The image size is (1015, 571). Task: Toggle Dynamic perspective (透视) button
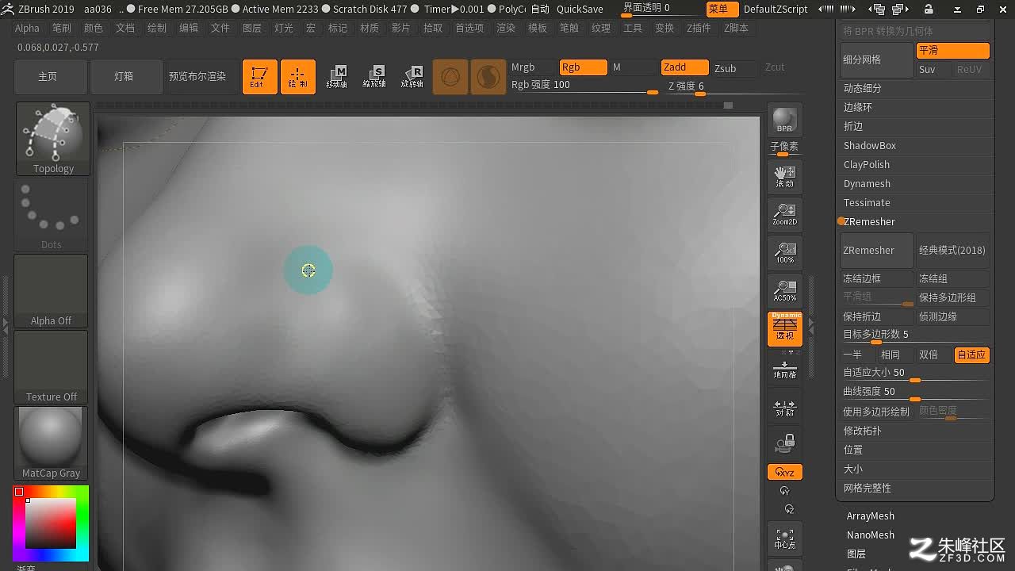click(784, 328)
